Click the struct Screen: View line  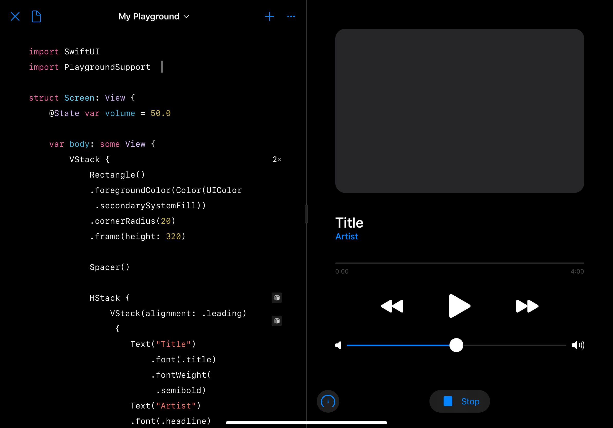click(x=82, y=98)
